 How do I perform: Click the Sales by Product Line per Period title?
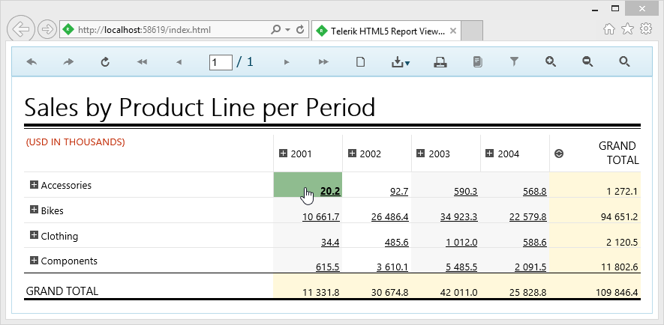tap(200, 107)
